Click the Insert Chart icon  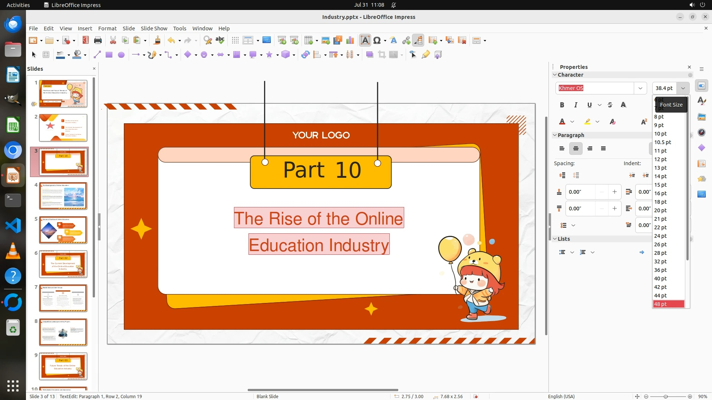[x=350, y=40]
